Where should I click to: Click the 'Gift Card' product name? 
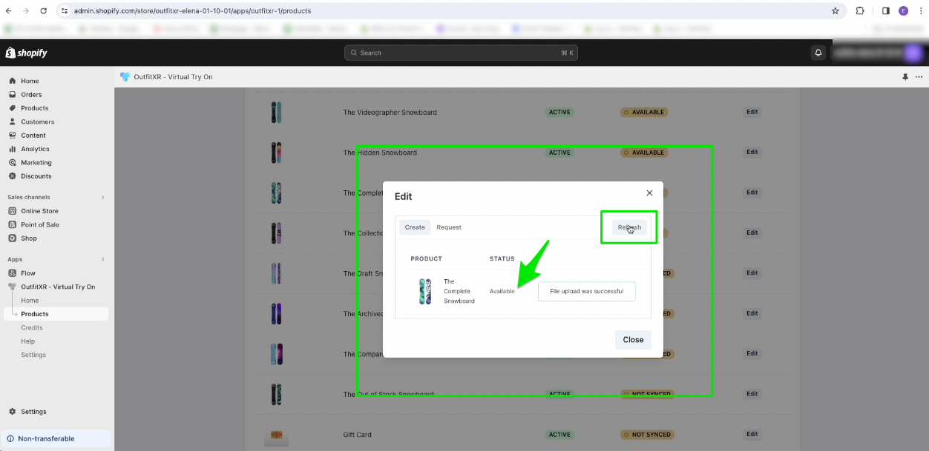click(358, 435)
